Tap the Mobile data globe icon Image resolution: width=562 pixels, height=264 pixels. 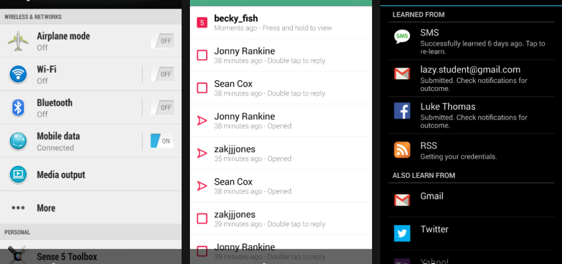(x=18, y=141)
